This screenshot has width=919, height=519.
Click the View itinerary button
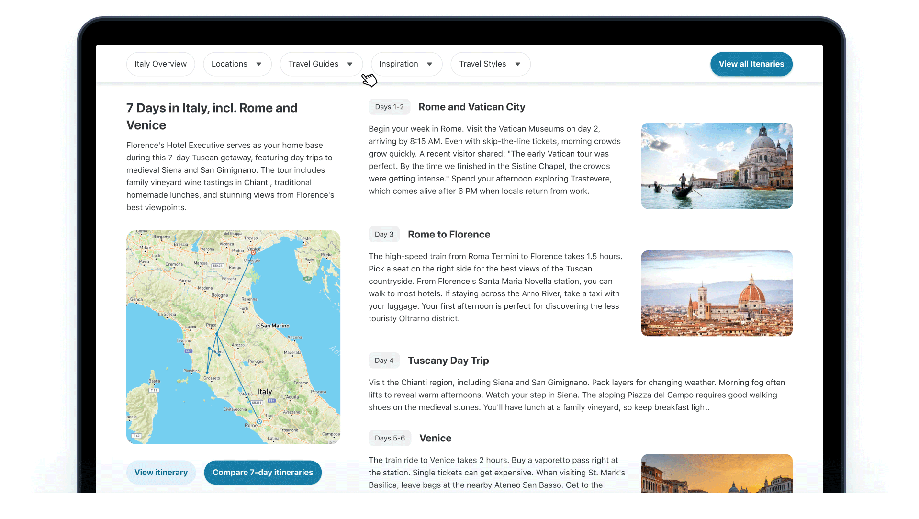click(161, 473)
